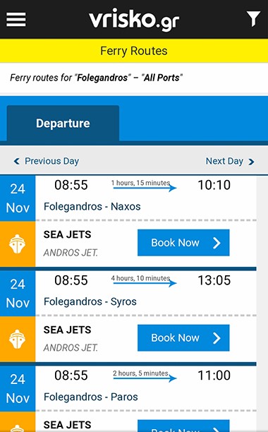Select the Departure tab

63,123
